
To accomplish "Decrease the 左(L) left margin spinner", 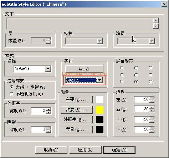I will pos(152,101).
